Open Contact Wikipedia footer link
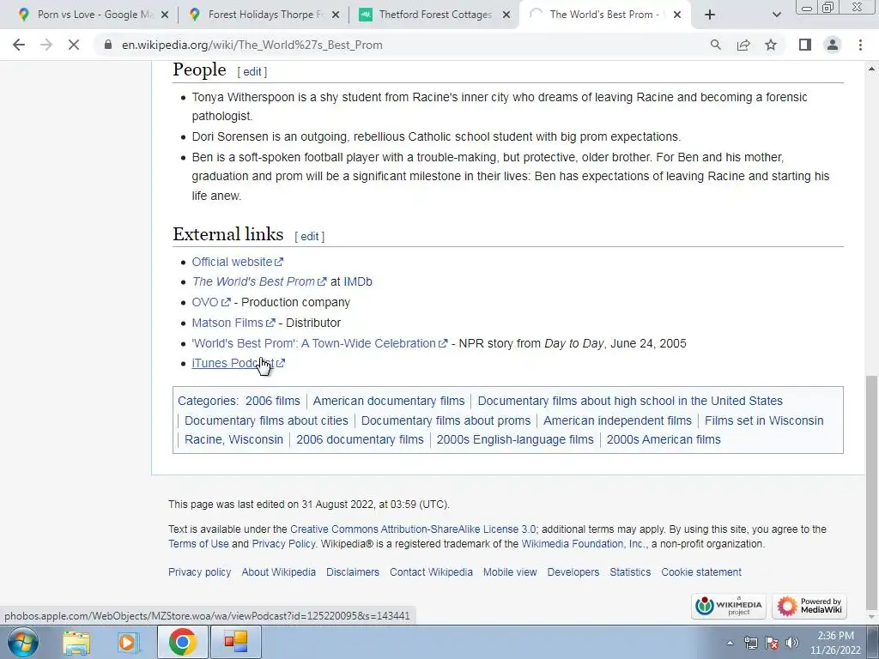879x659 pixels. [431, 572]
